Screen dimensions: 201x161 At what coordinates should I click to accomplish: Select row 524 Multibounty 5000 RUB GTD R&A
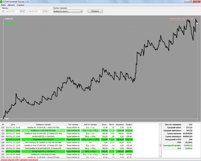[x=41, y=130]
